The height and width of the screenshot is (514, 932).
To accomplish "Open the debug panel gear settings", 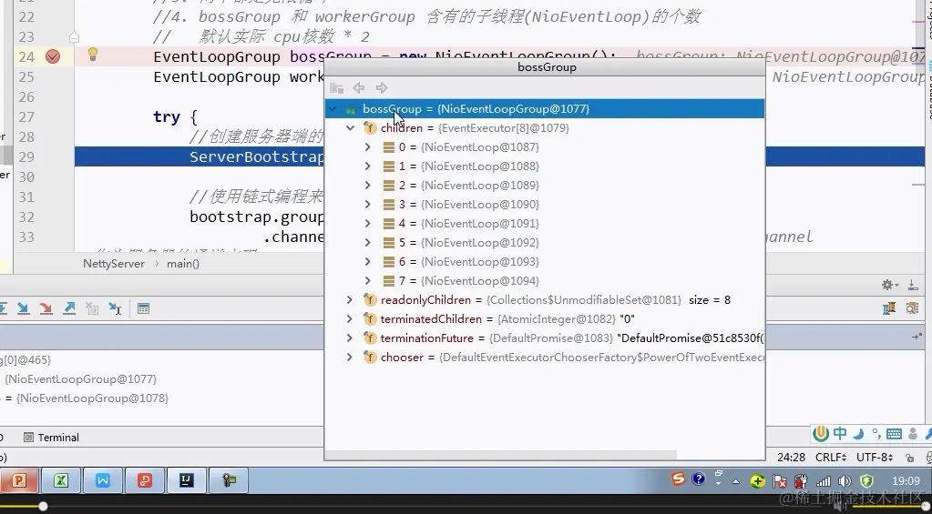I will click(890, 285).
